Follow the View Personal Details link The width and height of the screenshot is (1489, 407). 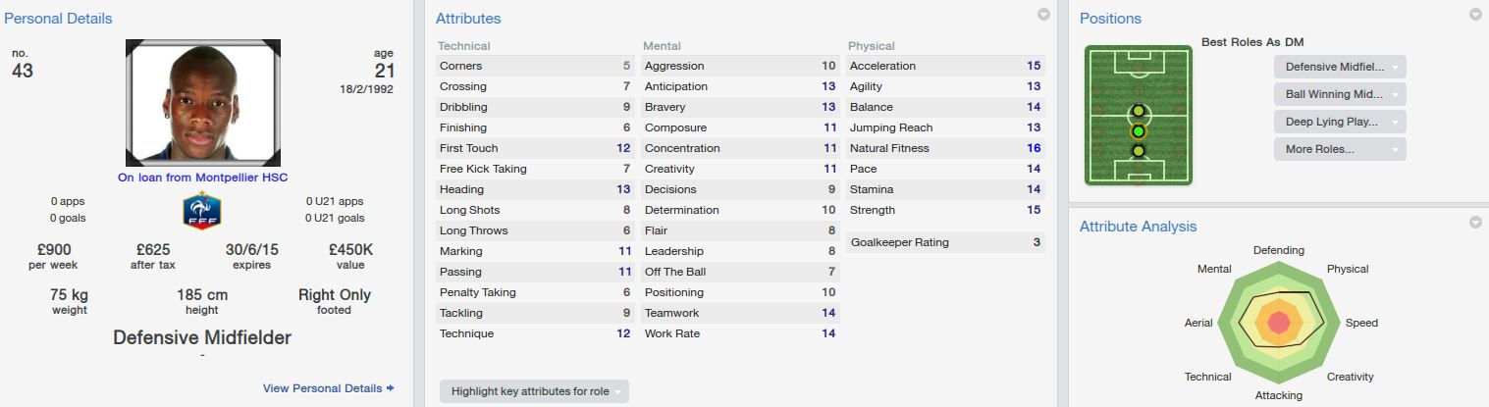coord(322,388)
